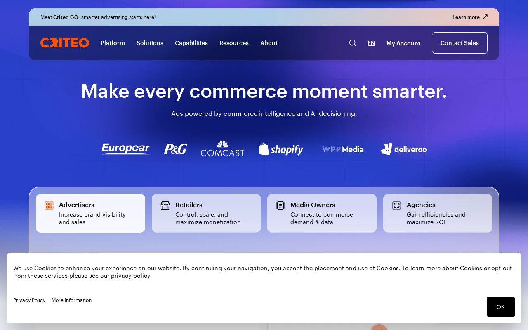Screen dimensions: 528x330
Task: Click the arrow icon beside Learn more
Action: [486, 17]
